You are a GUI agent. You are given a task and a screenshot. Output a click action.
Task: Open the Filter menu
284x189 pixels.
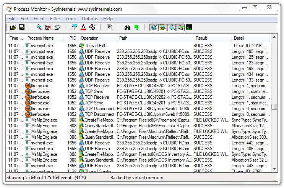tap(55, 19)
